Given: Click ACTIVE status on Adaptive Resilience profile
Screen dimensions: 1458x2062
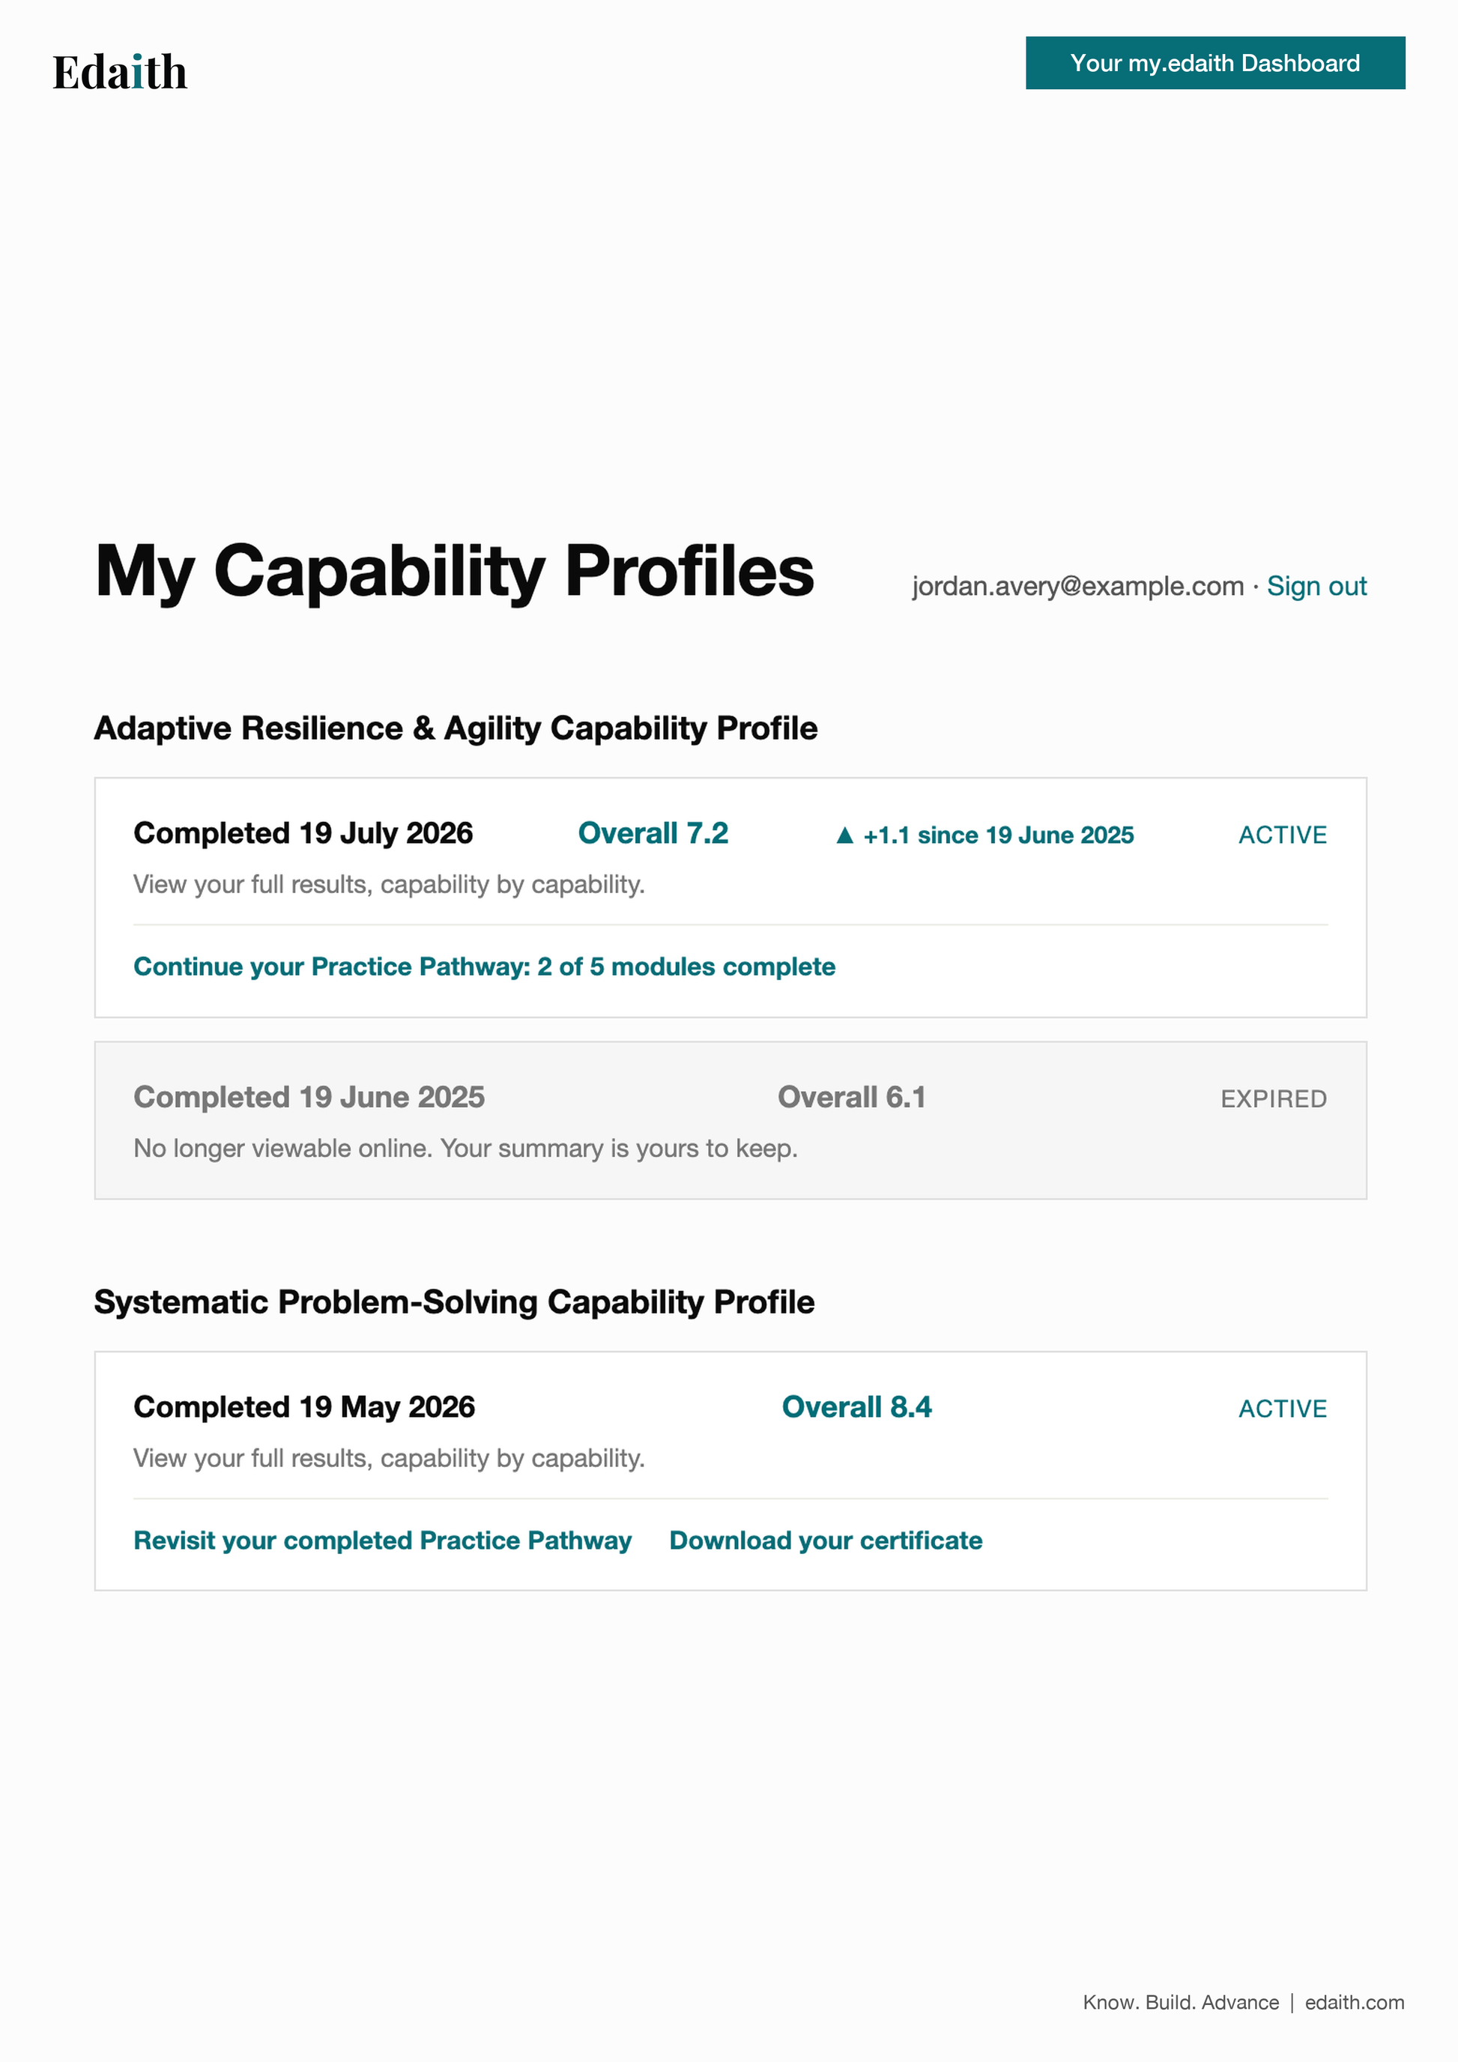Looking at the screenshot, I should point(1282,835).
